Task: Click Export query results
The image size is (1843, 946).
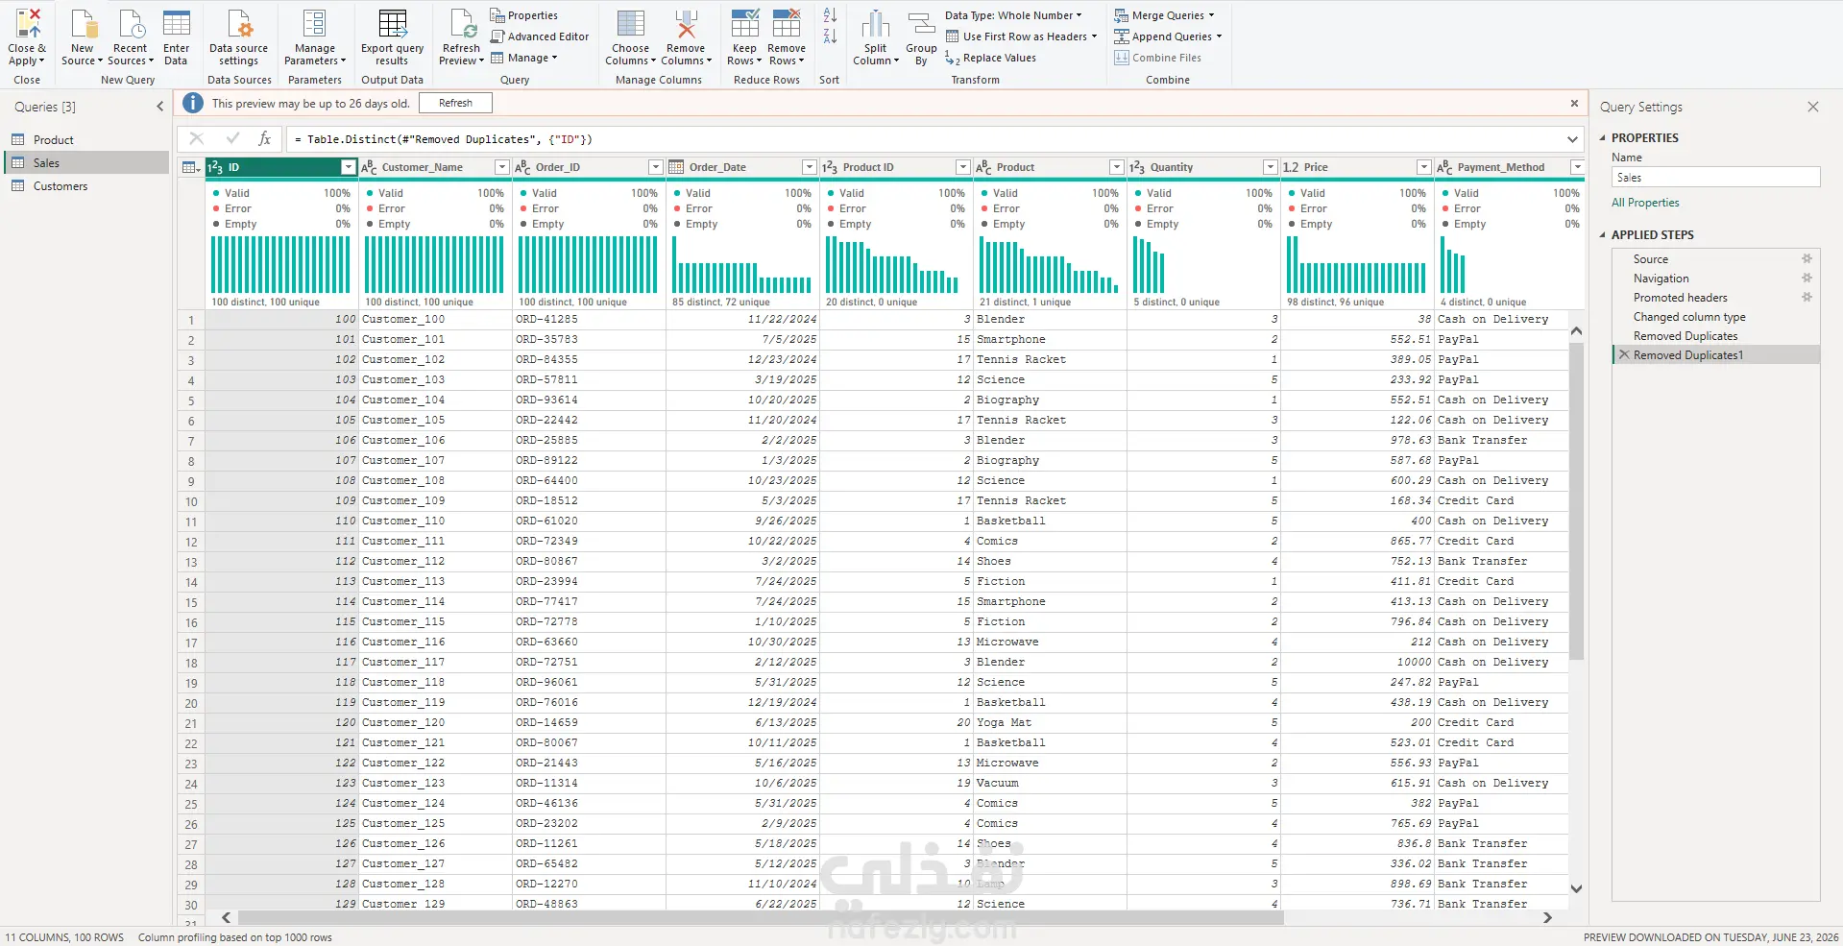Action: pos(392,38)
